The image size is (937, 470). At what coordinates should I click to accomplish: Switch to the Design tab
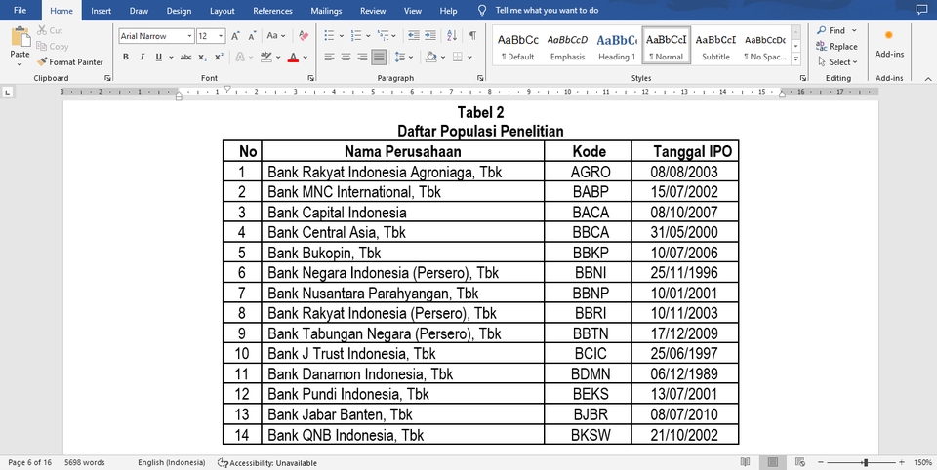(x=179, y=11)
